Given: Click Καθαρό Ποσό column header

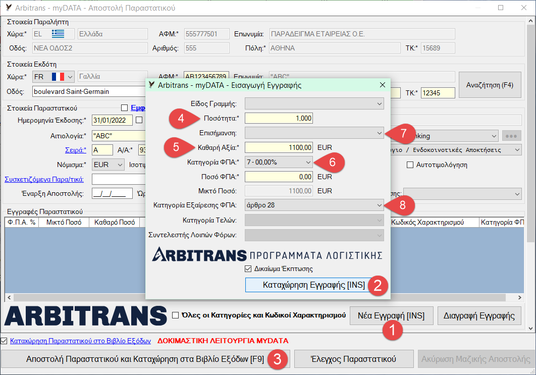Looking at the screenshot, I should [x=115, y=222].
